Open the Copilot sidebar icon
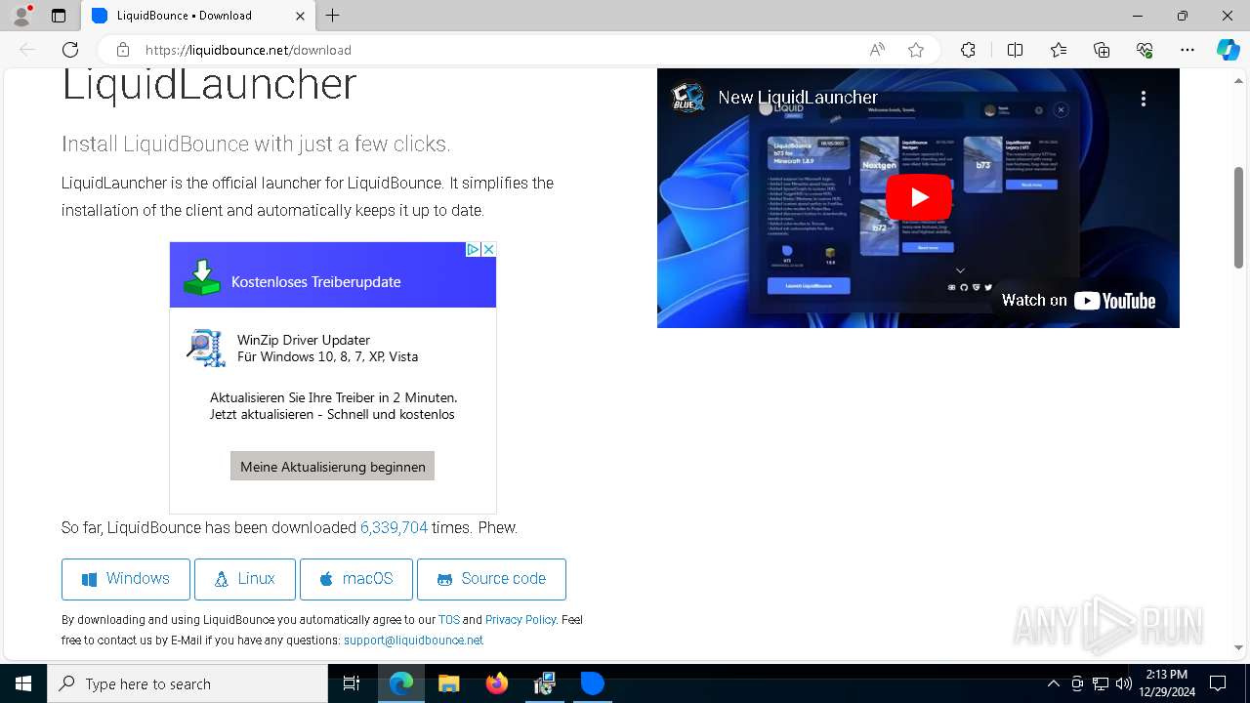Image resolution: width=1250 pixels, height=703 pixels. 1228,50
